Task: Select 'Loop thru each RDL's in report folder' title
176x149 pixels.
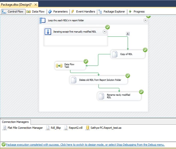Action: pos(66,20)
